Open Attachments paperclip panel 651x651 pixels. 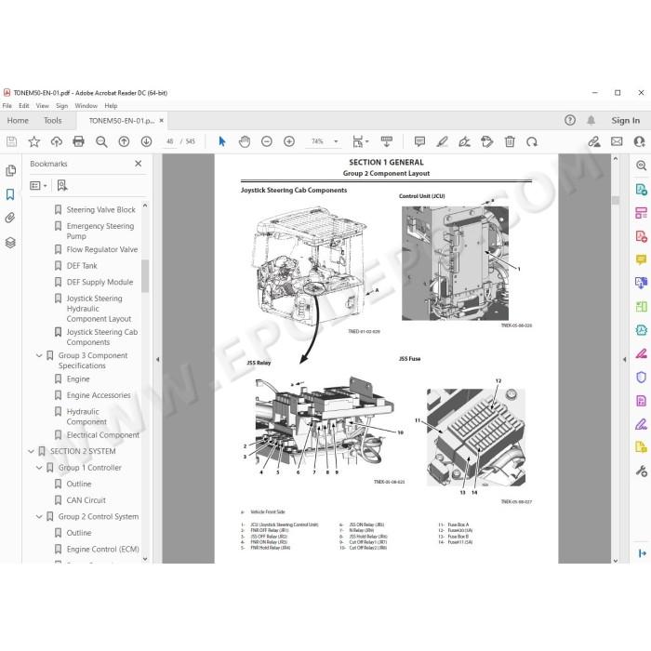pos(10,218)
